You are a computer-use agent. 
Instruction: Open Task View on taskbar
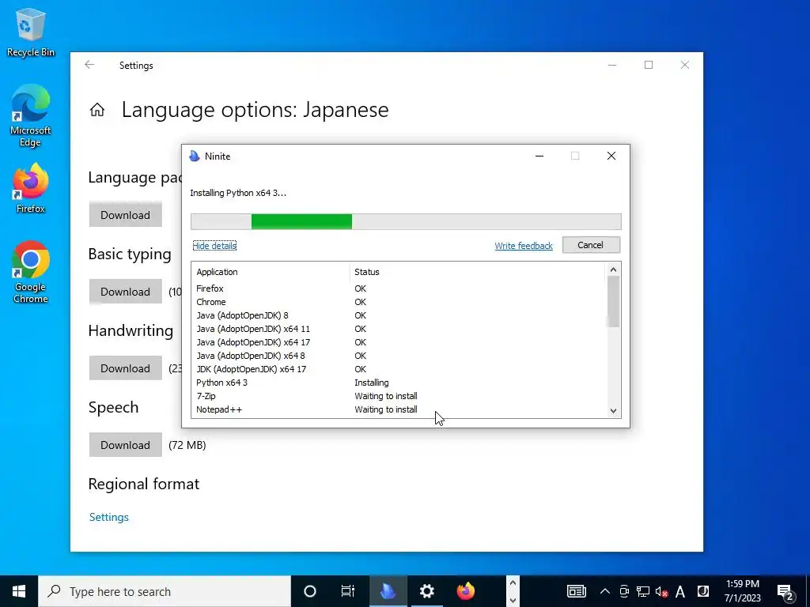click(x=348, y=591)
